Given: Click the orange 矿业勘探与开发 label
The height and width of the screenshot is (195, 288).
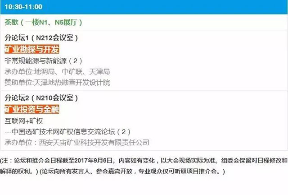Looking at the screenshot, I should pos(32,49).
